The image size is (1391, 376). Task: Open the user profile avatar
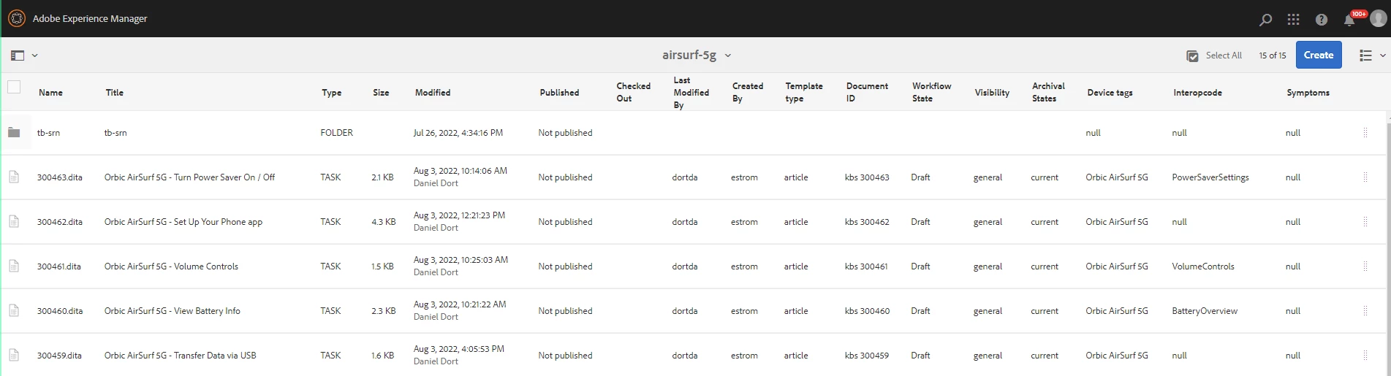[x=1378, y=18]
